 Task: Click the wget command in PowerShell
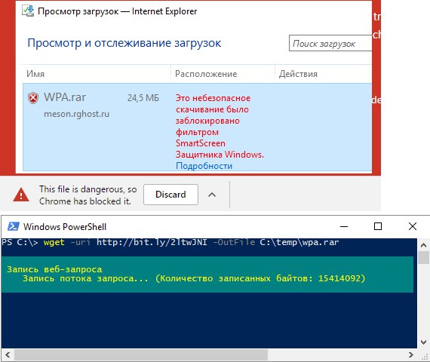point(54,242)
